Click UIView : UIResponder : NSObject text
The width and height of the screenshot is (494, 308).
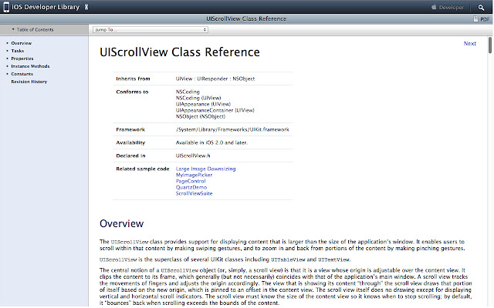tap(215, 79)
